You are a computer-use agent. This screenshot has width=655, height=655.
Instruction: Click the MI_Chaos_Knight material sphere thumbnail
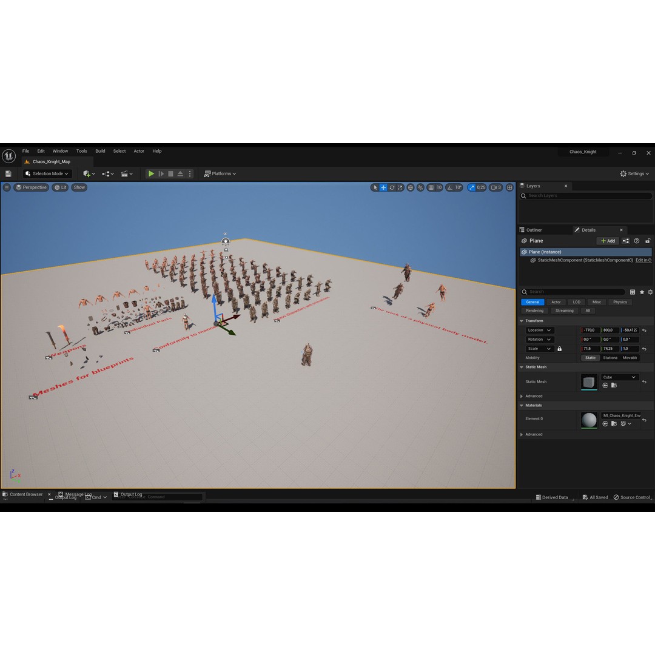(589, 420)
